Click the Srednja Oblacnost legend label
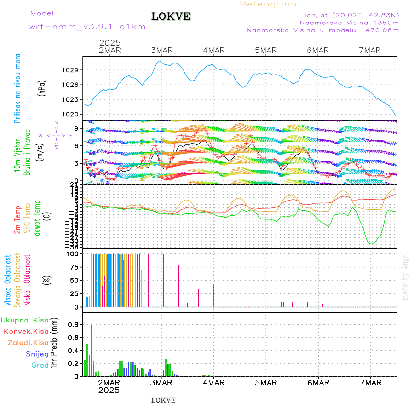 17,281
